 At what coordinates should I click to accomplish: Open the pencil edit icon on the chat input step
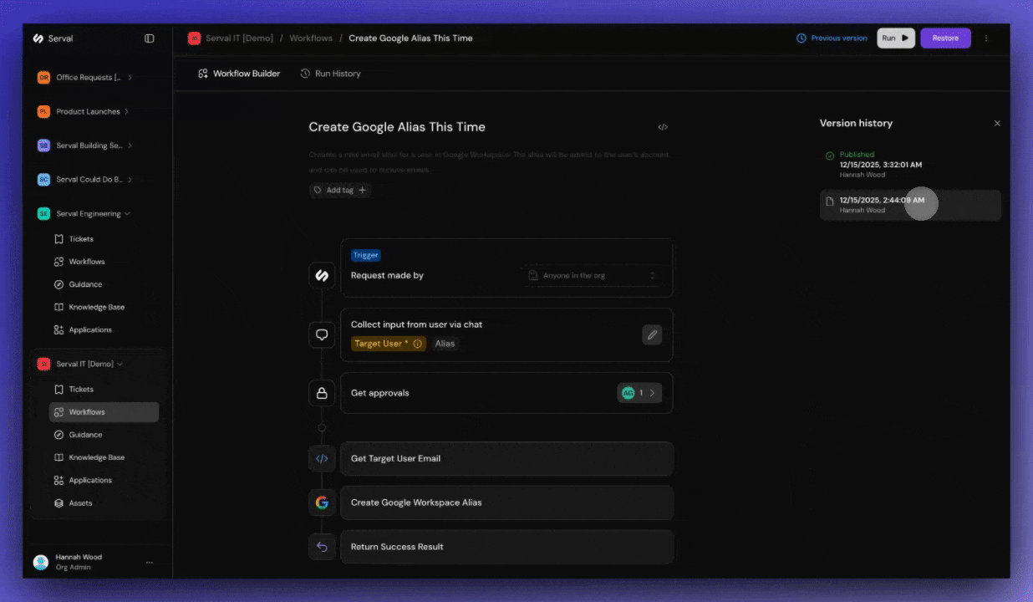pos(652,334)
